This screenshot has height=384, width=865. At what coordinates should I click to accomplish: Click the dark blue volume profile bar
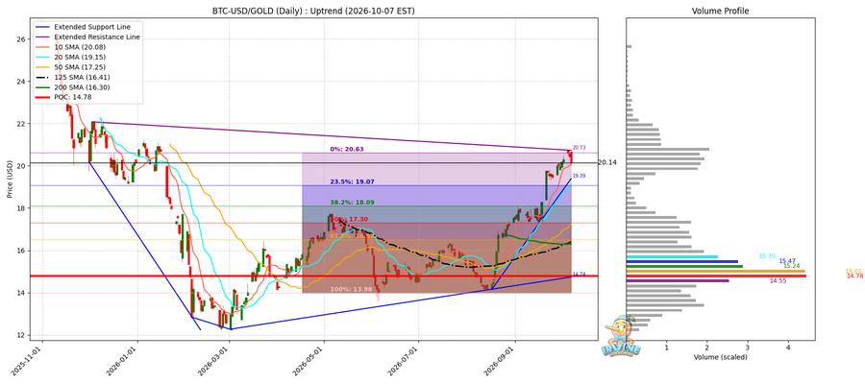(681, 262)
